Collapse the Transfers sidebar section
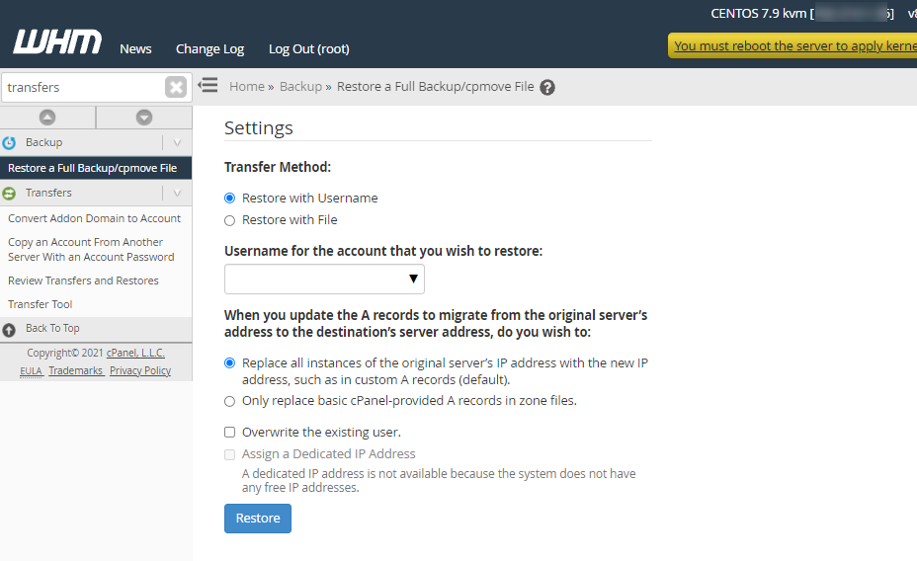The image size is (917, 561). click(177, 194)
